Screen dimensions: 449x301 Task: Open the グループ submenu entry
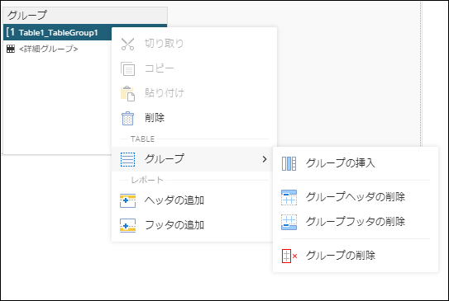click(193, 159)
